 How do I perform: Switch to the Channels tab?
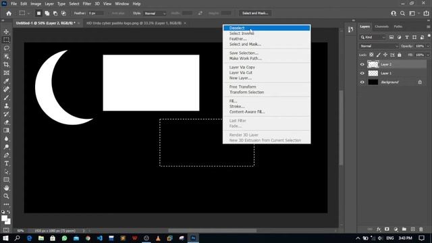[381, 26]
